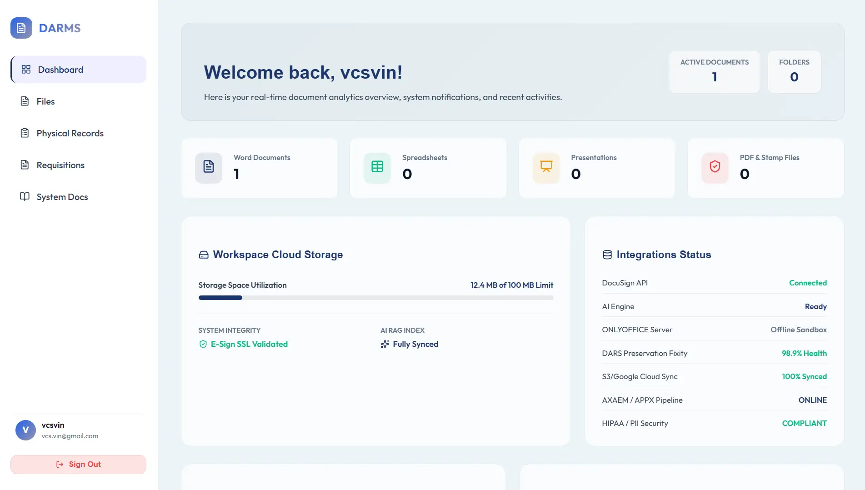
Task: Click the DARMS logo icon
Action: (21, 28)
